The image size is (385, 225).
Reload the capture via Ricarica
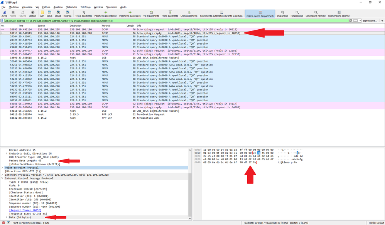[x=68, y=13]
